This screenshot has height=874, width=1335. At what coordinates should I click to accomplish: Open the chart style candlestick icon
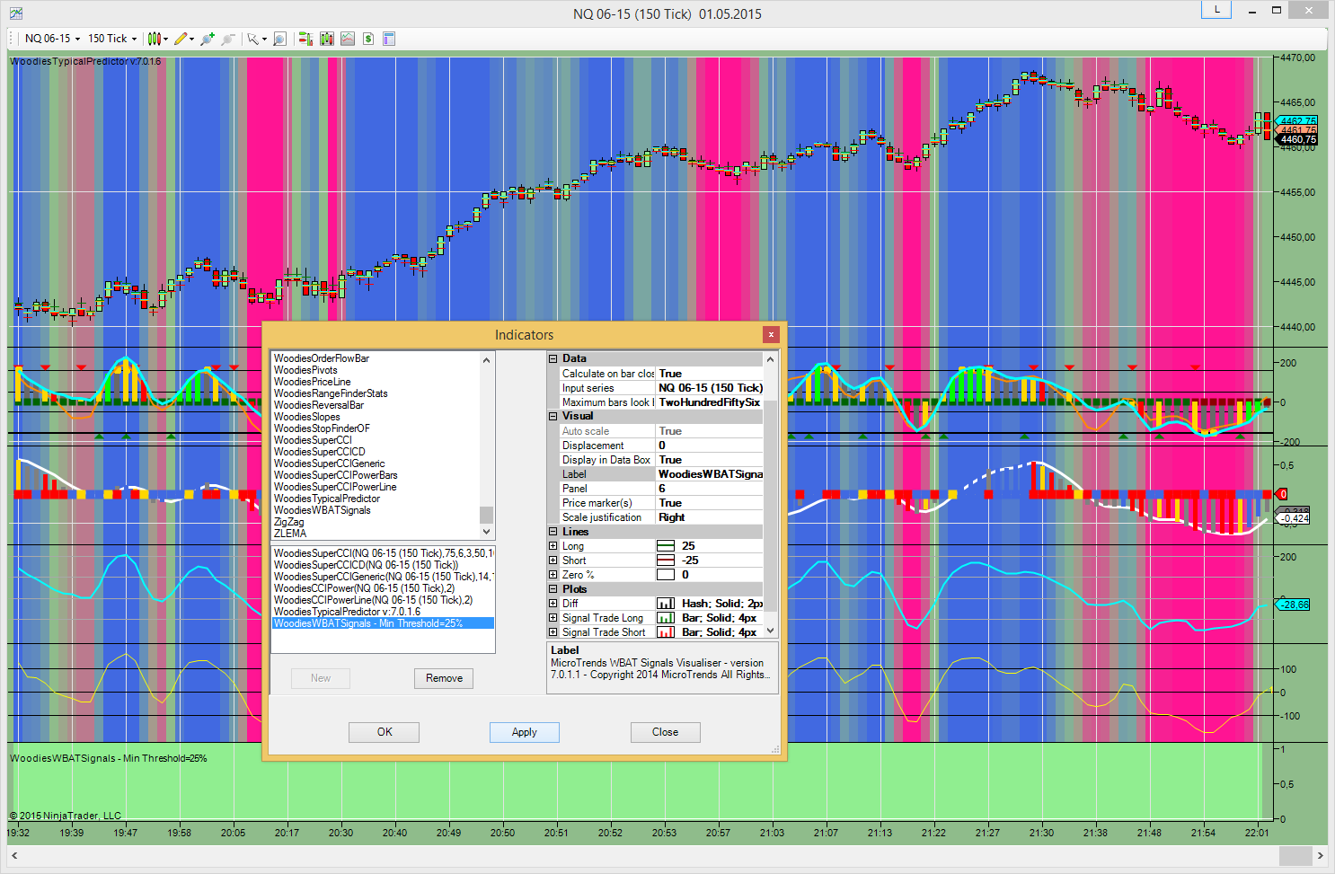pos(155,39)
